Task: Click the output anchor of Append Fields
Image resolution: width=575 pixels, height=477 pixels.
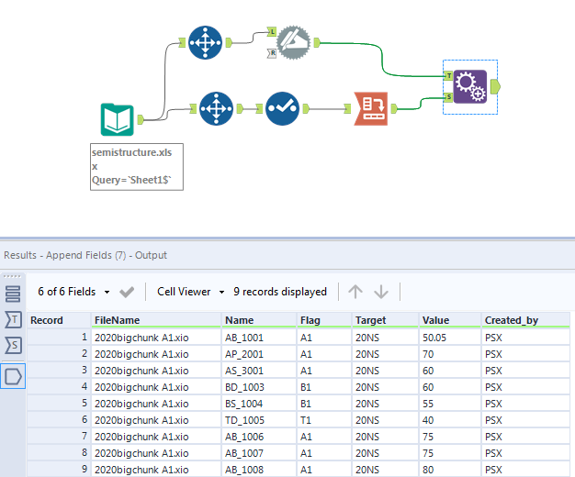Action: pos(495,87)
